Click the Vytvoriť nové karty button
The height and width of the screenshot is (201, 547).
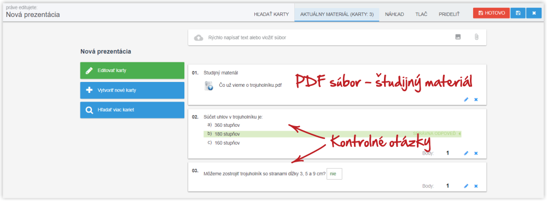tap(132, 90)
